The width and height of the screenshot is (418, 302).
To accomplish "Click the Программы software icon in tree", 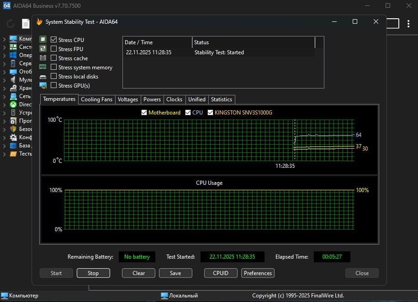I will [13, 121].
